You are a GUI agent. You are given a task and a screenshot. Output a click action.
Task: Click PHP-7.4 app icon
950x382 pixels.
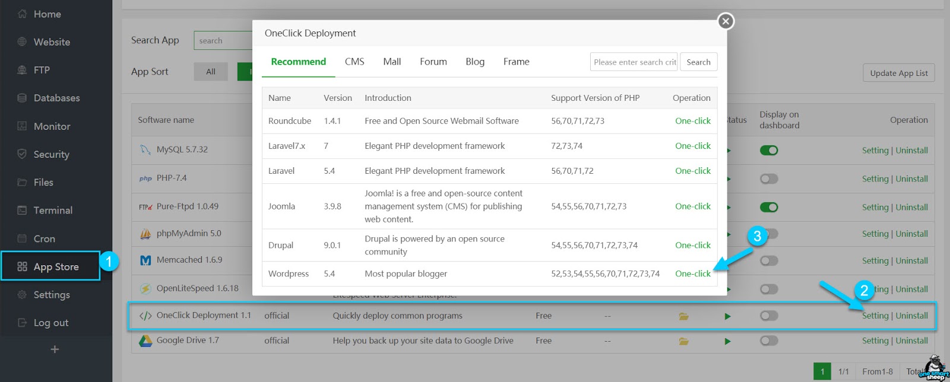click(x=145, y=178)
